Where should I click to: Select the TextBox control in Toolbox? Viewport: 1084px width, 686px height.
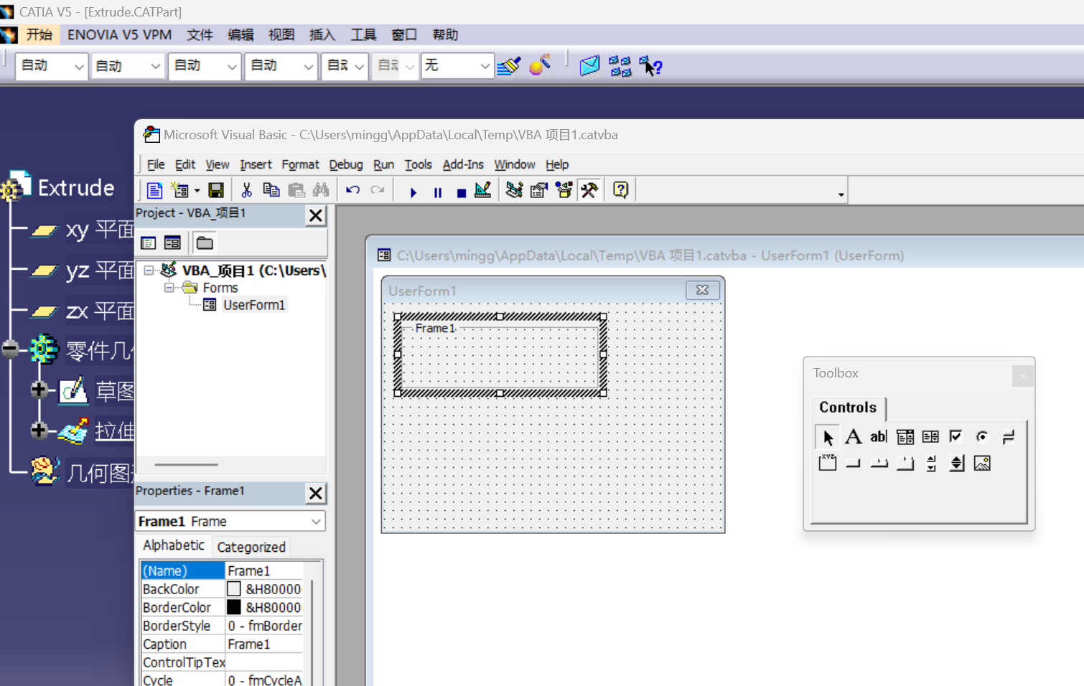coord(879,436)
